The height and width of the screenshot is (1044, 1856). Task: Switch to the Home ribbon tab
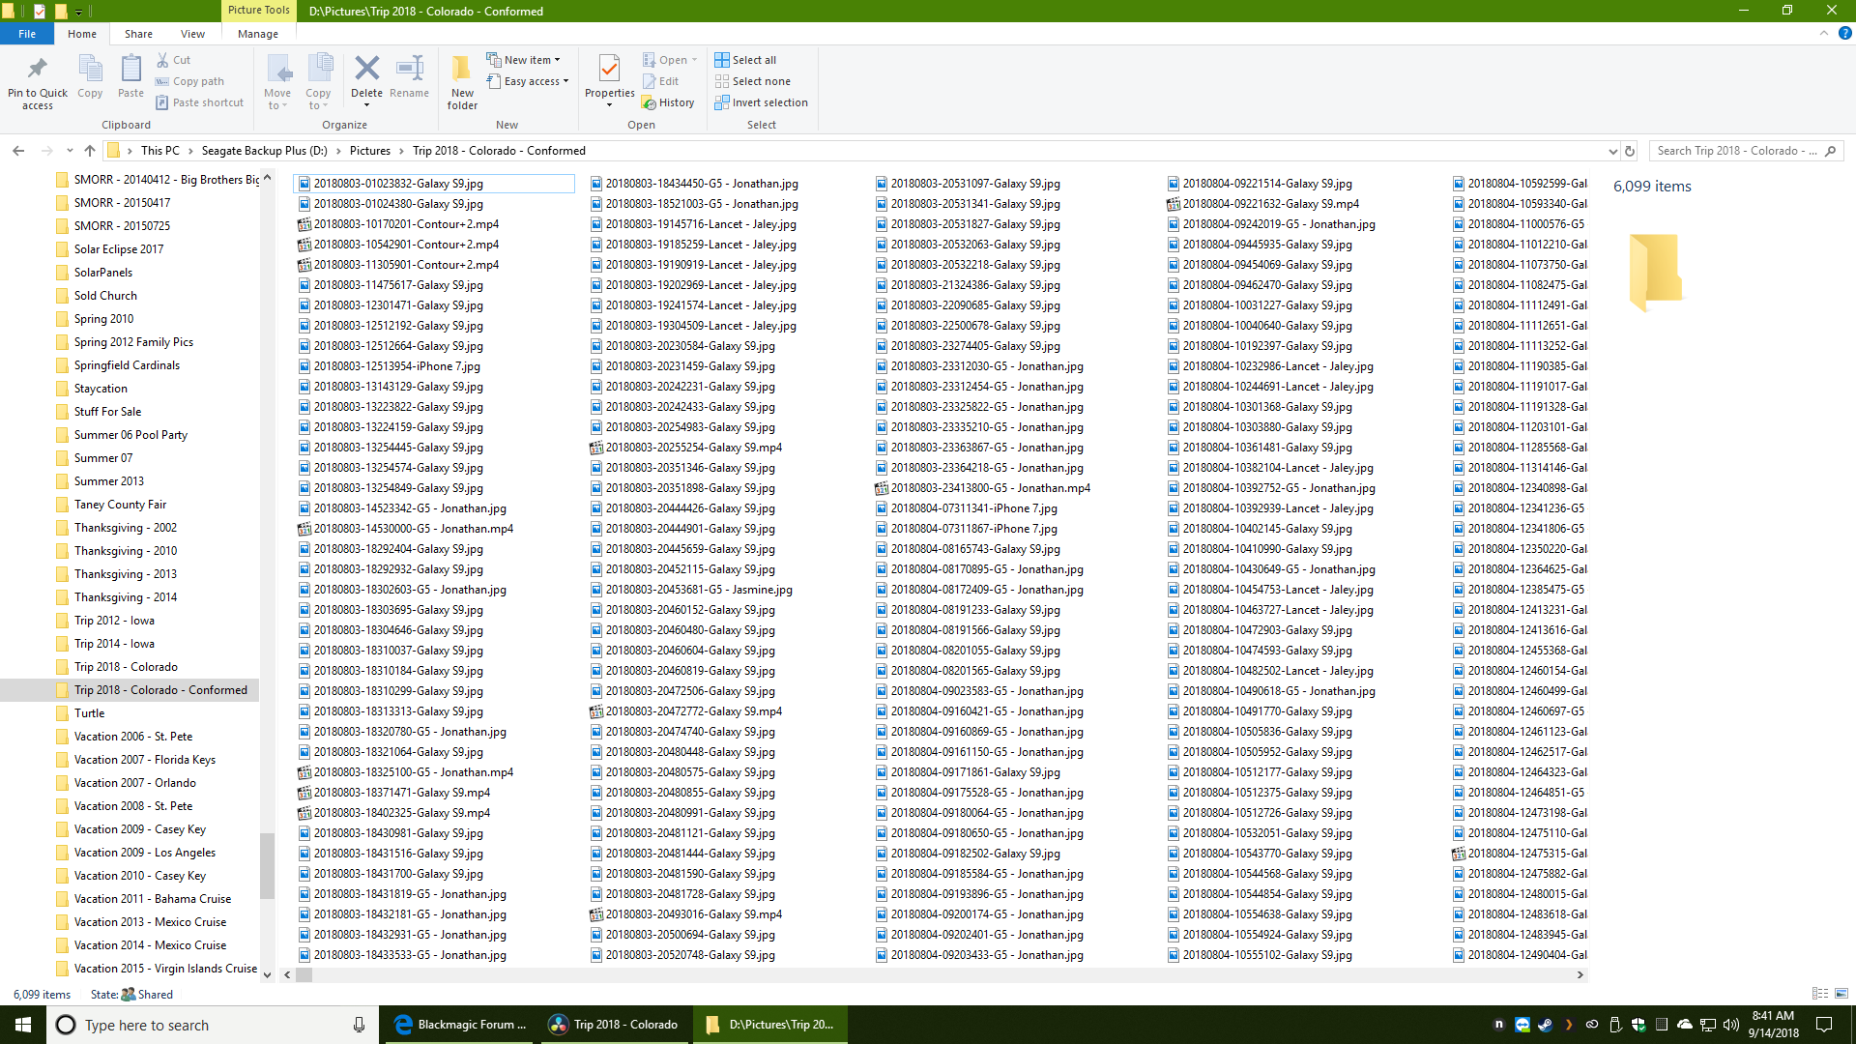pos(82,34)
